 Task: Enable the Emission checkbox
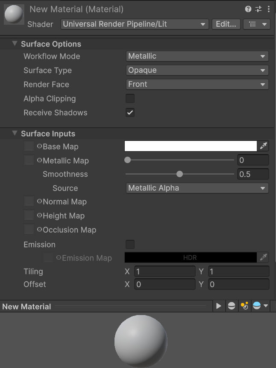[130, 244]
